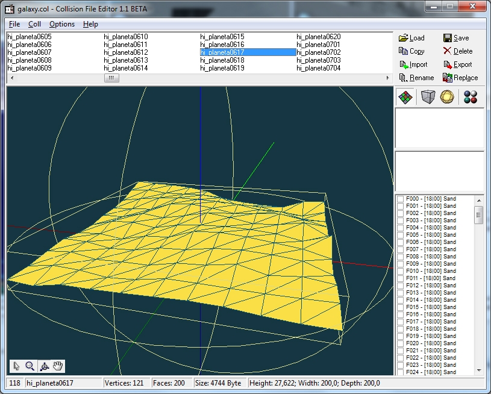Image resolution: width=491 pixels, height=394 pixels.
Task: Select hi_planeta0609 in the list
Action: click(30, 68)
